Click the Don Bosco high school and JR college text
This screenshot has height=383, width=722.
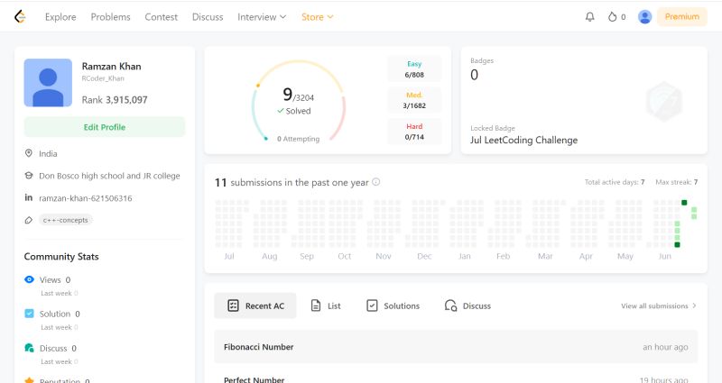pos(109,176)
